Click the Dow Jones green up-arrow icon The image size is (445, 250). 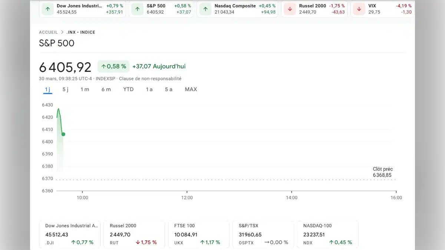point(47,9)
